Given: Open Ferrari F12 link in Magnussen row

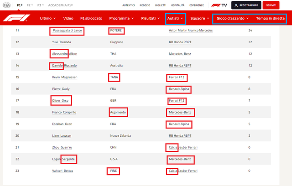Looking at the screenshot, I should click(x=177, y=77).
